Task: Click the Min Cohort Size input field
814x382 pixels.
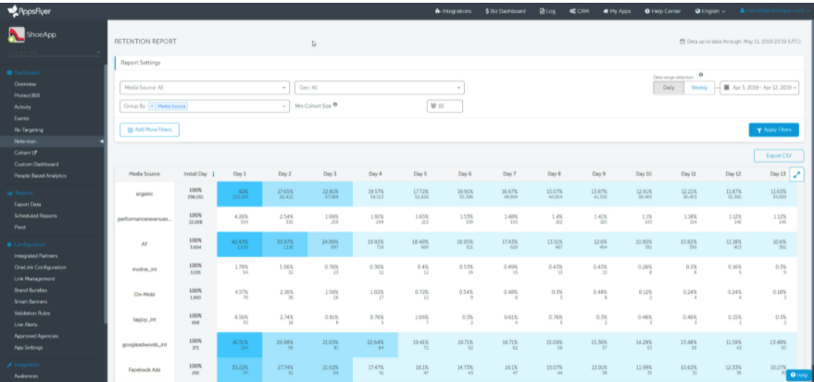Action: coord(445,105)
